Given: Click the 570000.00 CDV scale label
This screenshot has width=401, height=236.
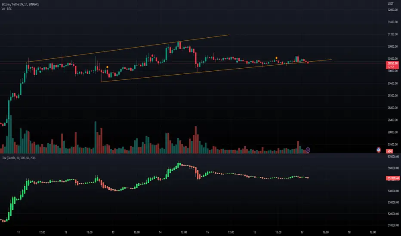Looking at the screenshot, I should [x=393, y=157].
